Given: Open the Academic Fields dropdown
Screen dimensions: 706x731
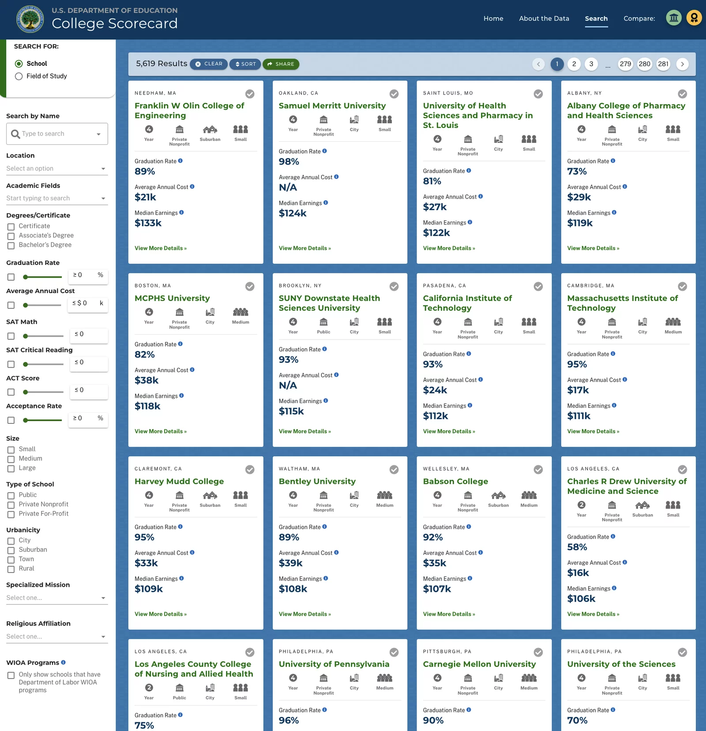Looking at the screenshot, I should click(57, 198).
